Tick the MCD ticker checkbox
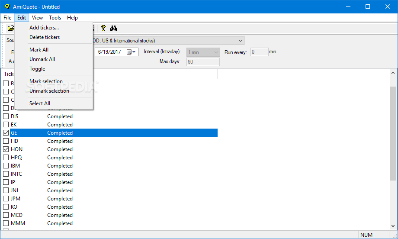398x239 pixels. [x=6, y=215]
